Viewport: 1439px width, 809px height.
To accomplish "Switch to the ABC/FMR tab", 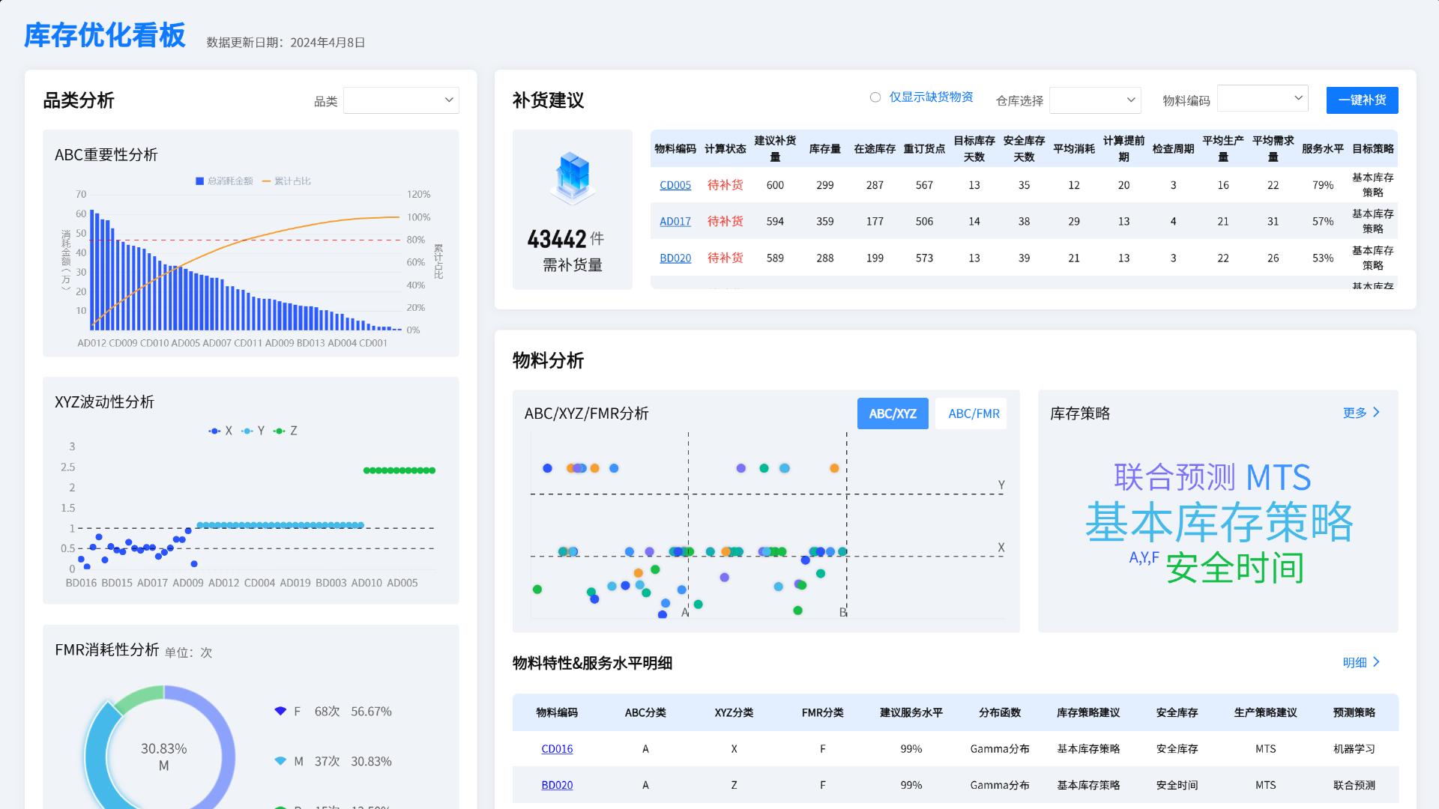I will pos(971,413).
